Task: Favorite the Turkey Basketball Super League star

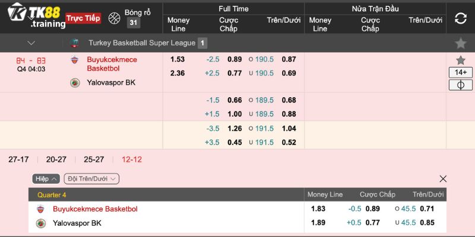Action: 461,43
